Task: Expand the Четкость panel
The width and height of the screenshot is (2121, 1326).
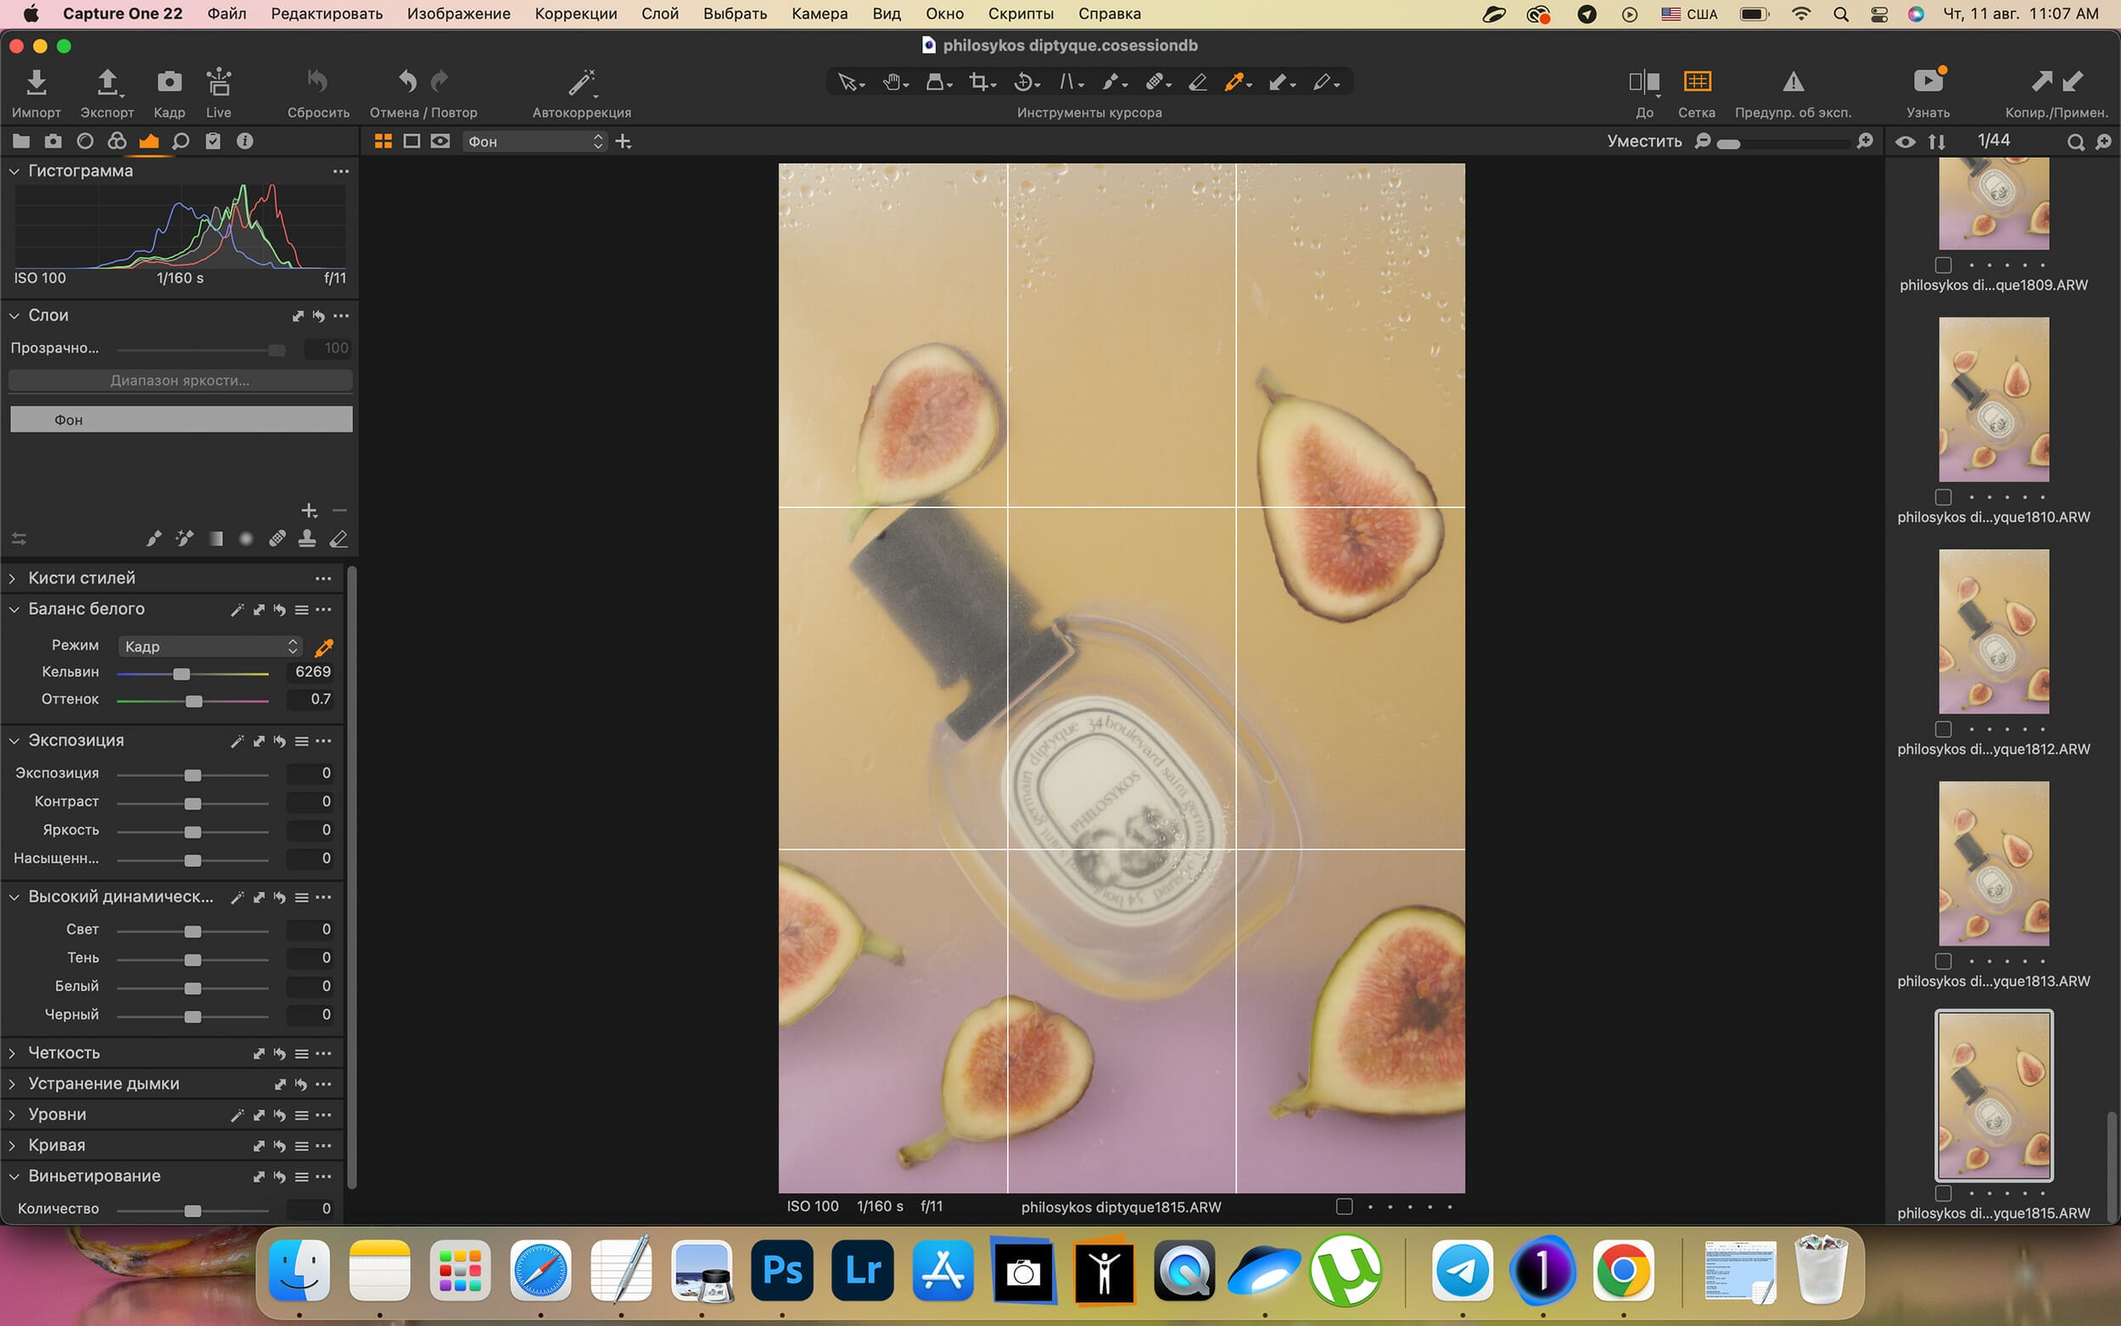Action: (12, 1054)
